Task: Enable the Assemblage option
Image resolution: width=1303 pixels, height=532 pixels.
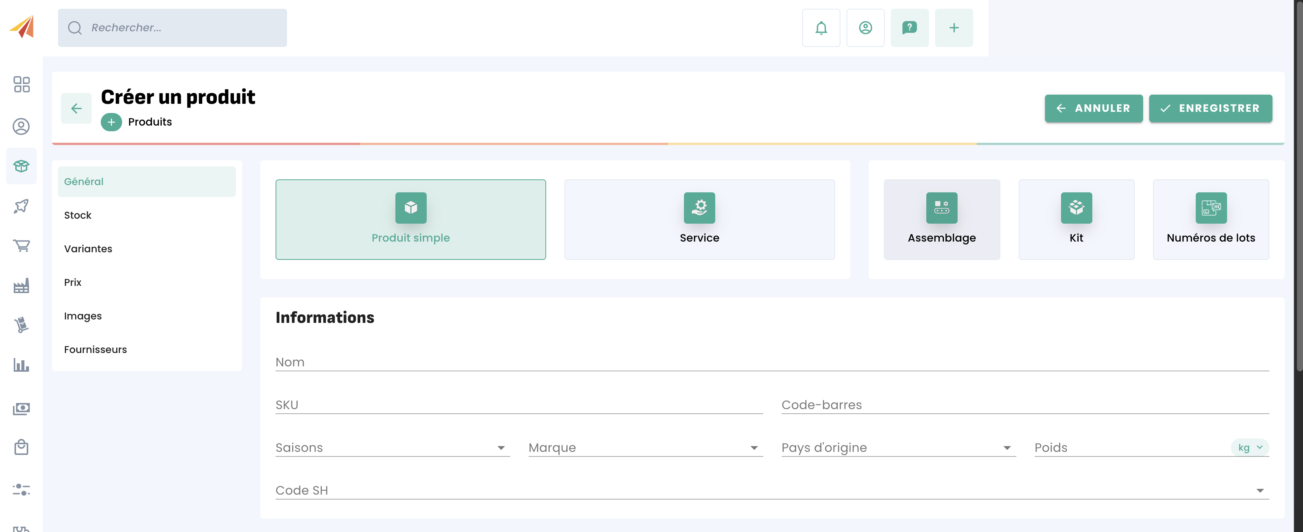Action: tap(941, 219)
